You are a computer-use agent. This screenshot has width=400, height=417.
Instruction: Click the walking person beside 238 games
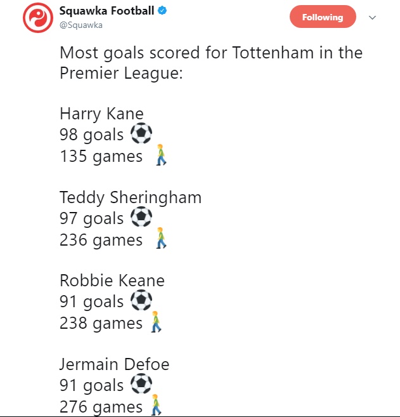tap(156, 322)
